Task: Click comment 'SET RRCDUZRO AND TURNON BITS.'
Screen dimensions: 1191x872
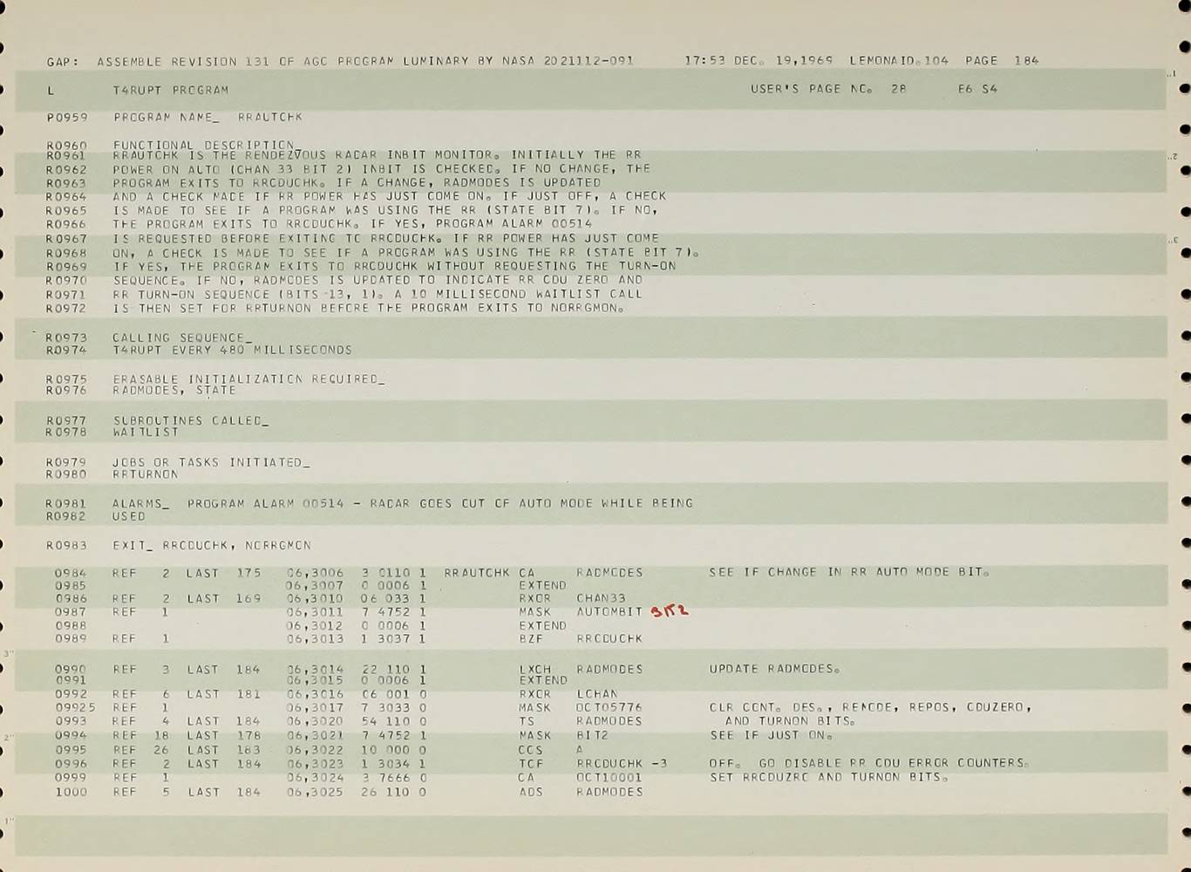Action: pyautogui.click(x=829, y=776)
